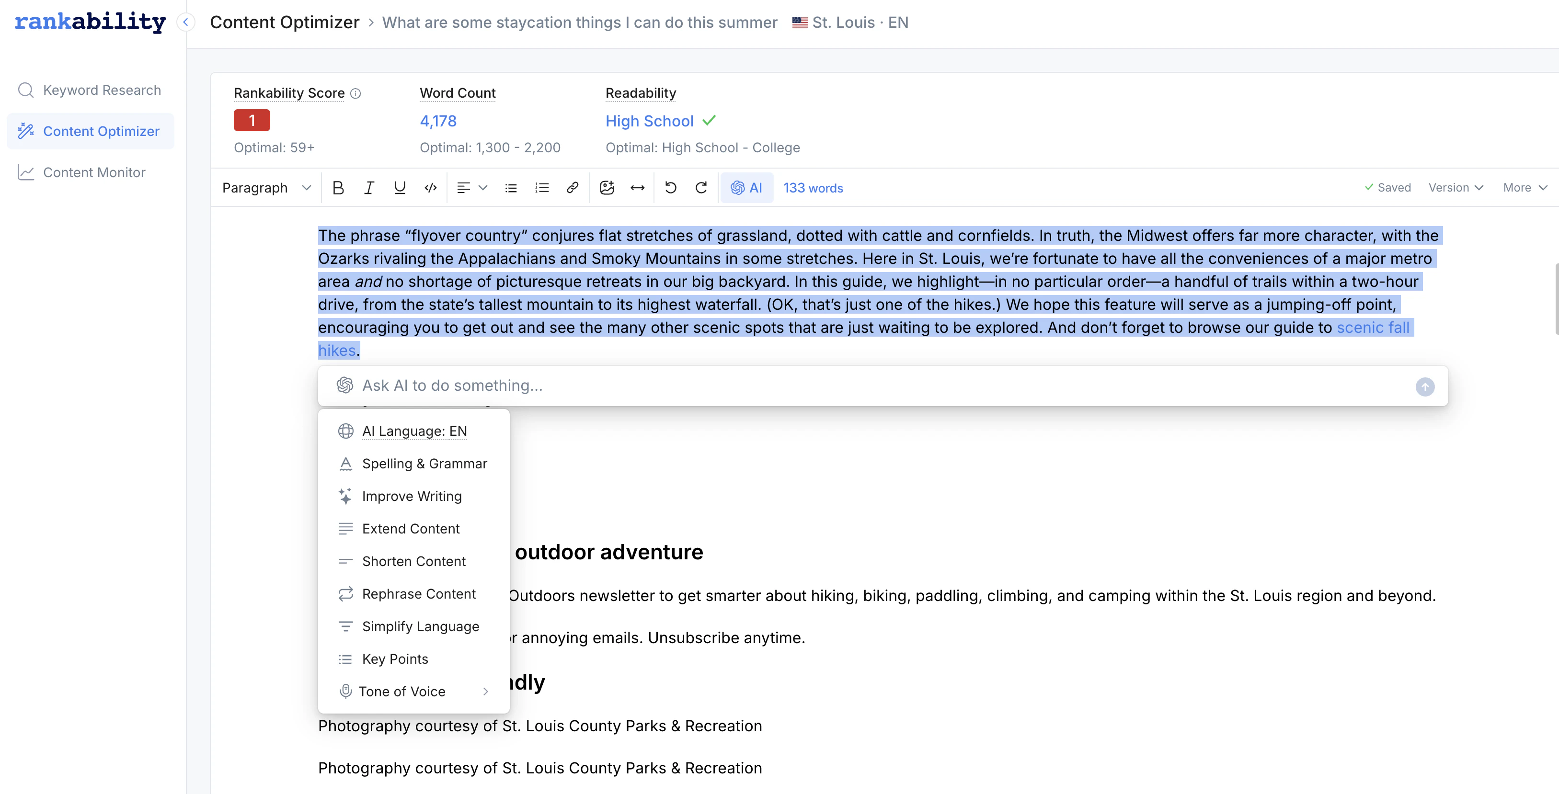This screenshot has width=1559, height=794.
Task: Open the AI assistant button
Action: pos(746,187)
